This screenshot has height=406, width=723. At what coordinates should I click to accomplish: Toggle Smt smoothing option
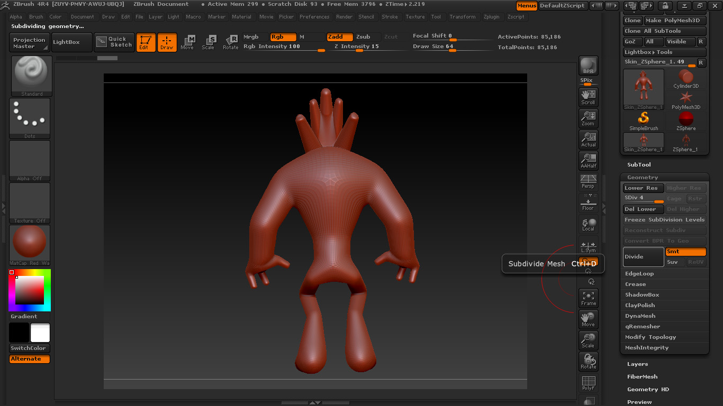coord(686,252)
